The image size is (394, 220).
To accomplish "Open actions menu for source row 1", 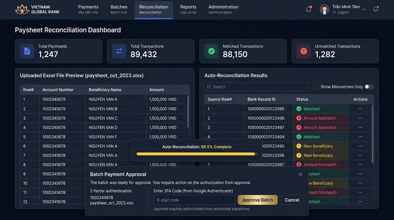I will pyautogui.click(x=360, y=109).
